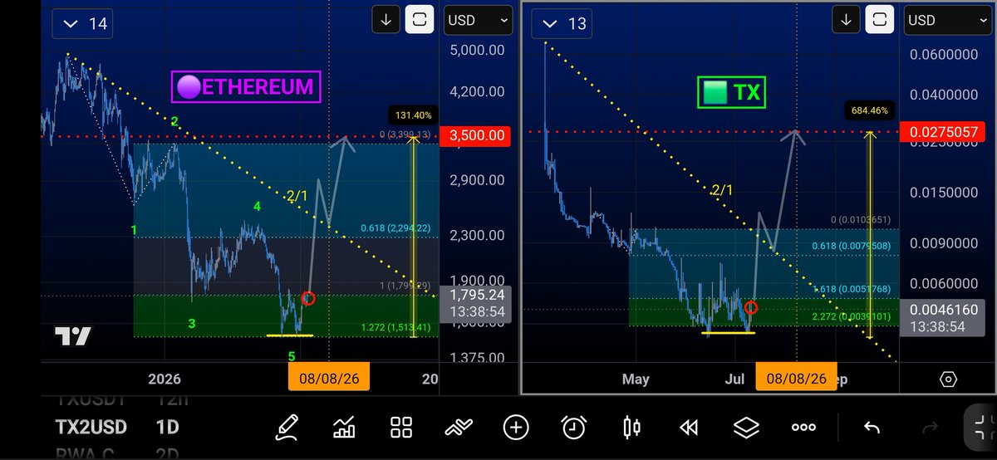Tap the orange 08/08/26 date marker on Ethereum chart
997x460 pixels.
[x=328, y=379]
